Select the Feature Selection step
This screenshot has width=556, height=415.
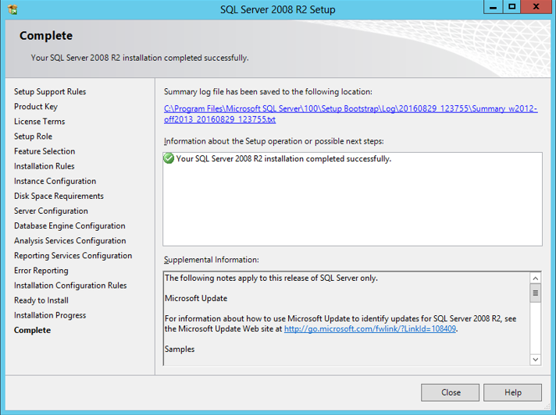[x=45, y=151]
